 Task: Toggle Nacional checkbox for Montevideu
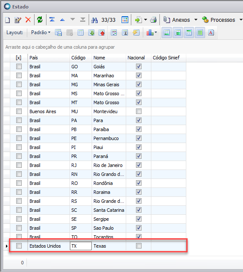(x=139, y=111)
